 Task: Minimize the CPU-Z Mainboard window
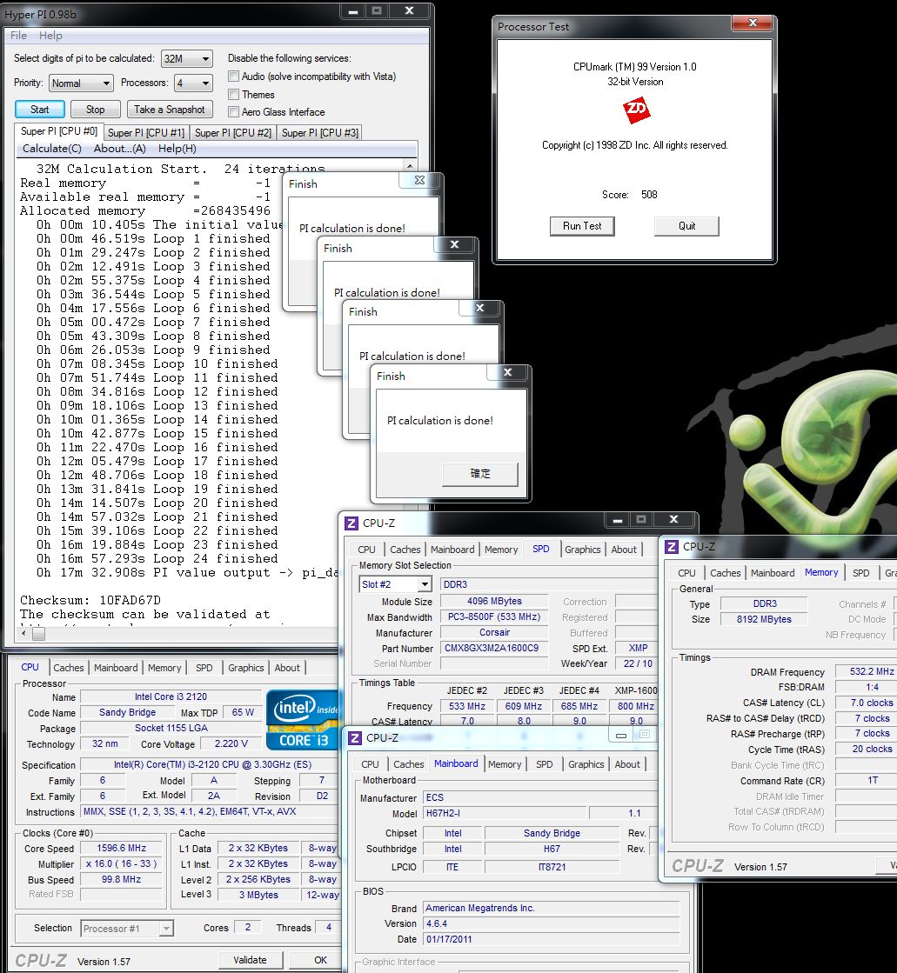(x=621, y=736)
